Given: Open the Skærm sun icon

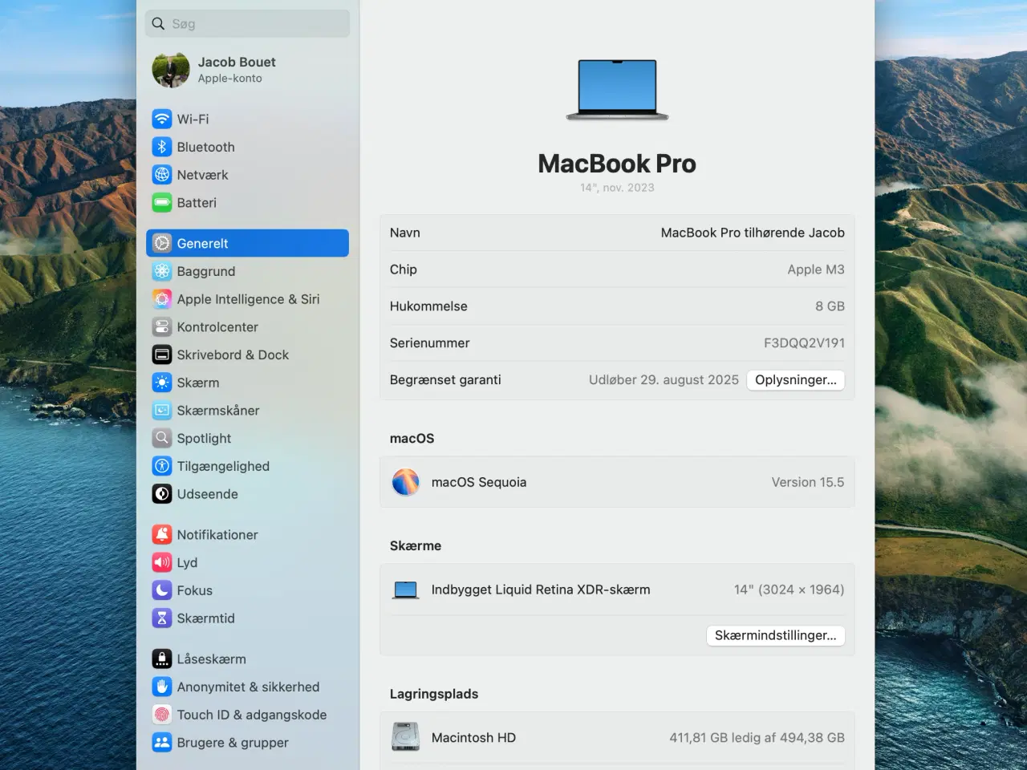Looking at the screenshot, I should pos(162,383).
